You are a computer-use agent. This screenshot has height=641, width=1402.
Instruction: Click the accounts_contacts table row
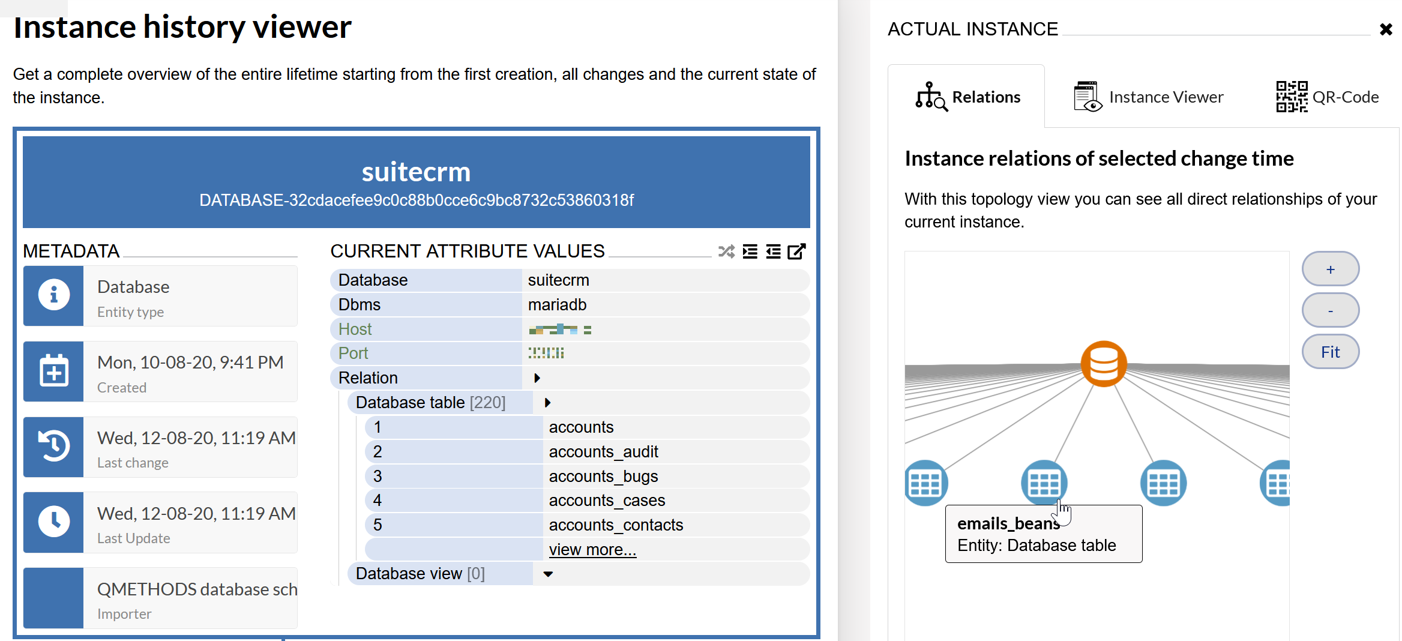pyautogui.click(x=587, y=525)
